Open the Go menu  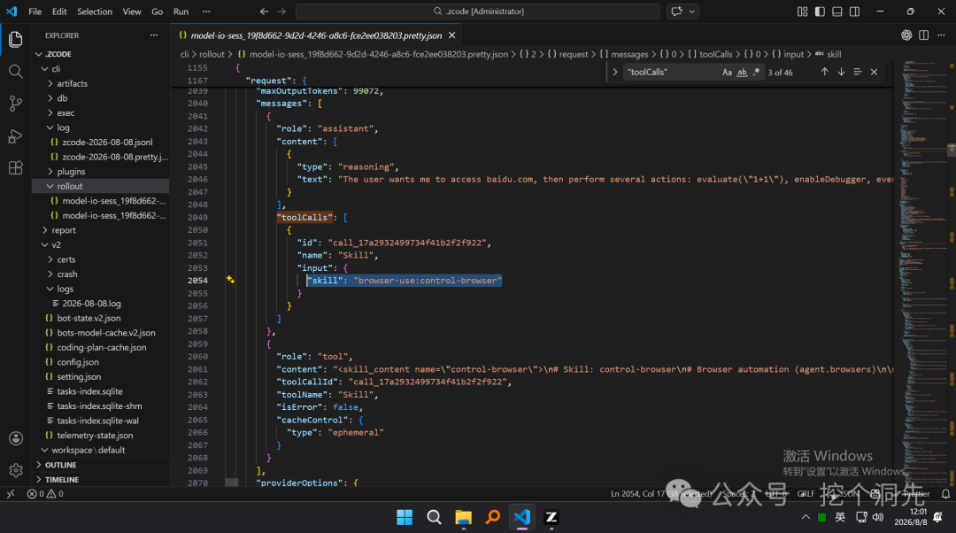click(x=158, y=11)
